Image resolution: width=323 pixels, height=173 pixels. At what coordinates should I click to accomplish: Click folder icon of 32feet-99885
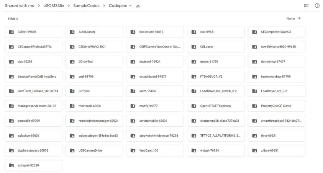11,32
